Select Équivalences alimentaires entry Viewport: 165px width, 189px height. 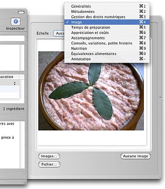[x=107, y=54]
